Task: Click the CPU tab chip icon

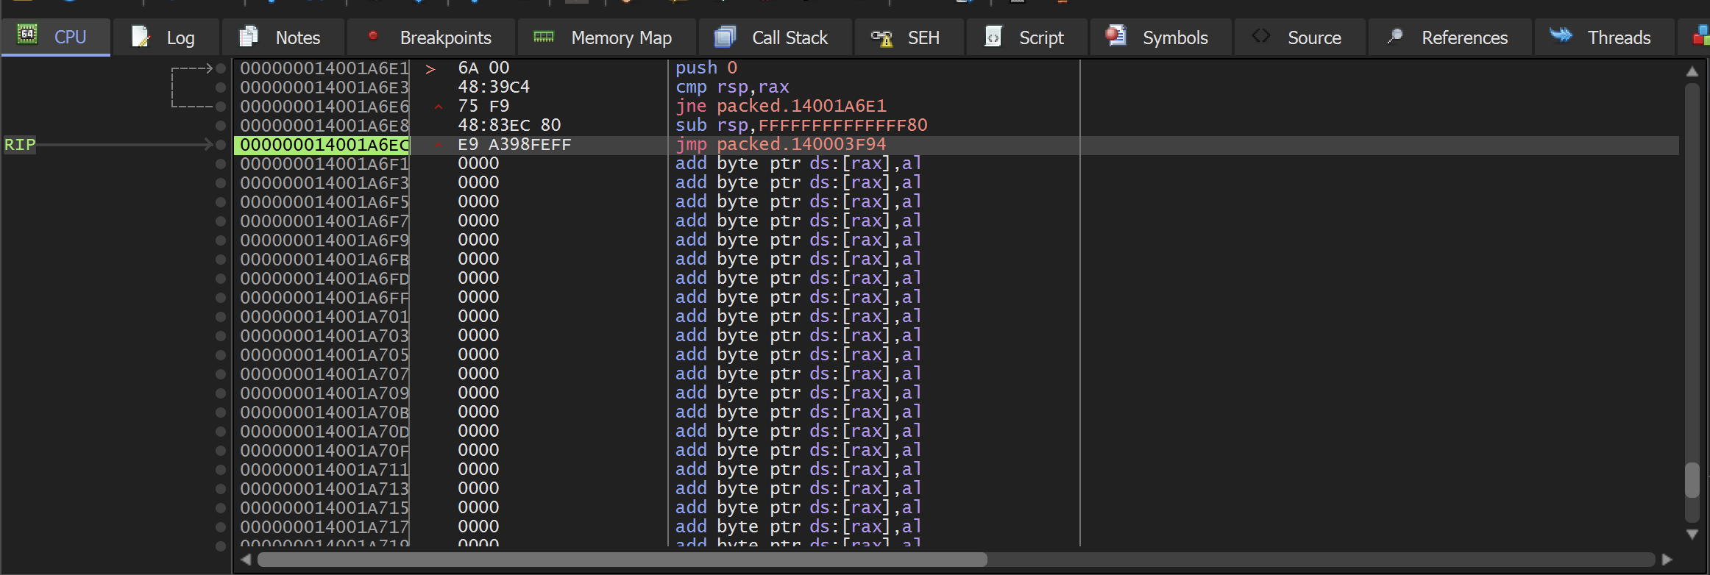Action: point(27,35)
